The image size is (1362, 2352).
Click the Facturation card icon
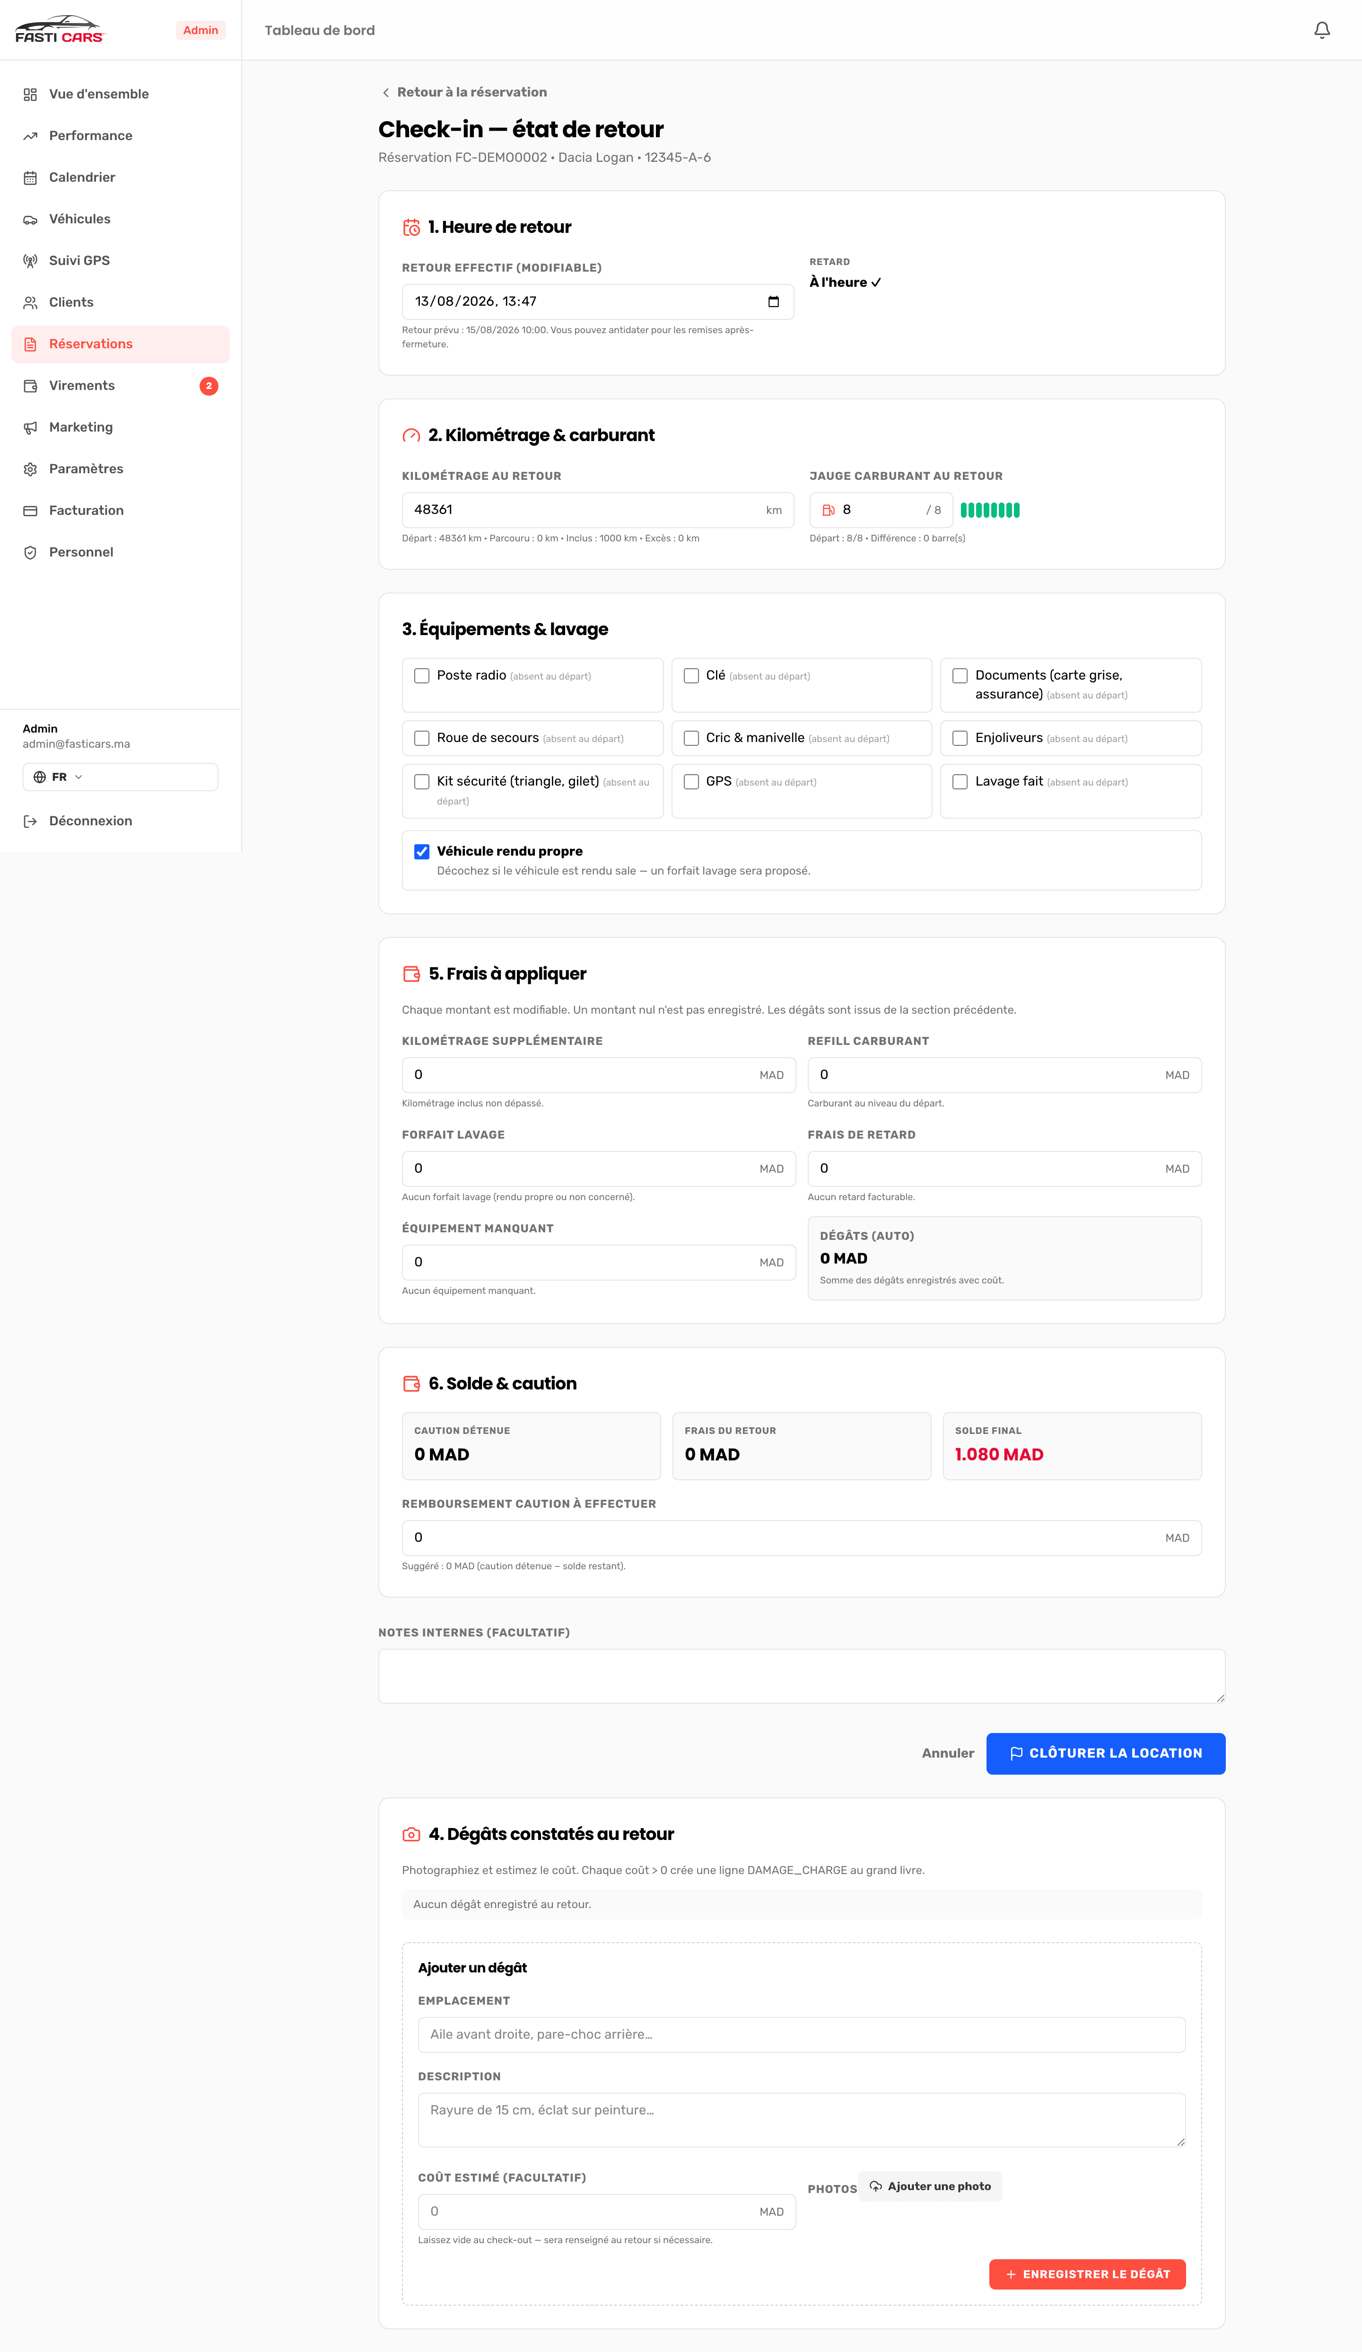30,511
